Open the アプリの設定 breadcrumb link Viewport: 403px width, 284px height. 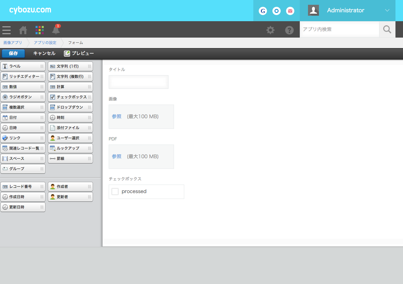tap(45, 43)
